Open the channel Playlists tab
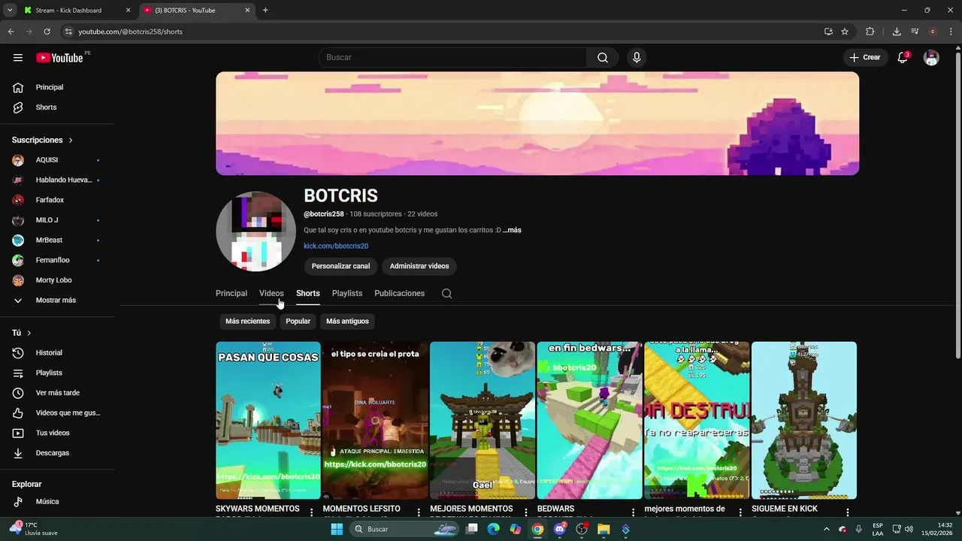This screenshot has width=962, height=541. tap(347, 294)
